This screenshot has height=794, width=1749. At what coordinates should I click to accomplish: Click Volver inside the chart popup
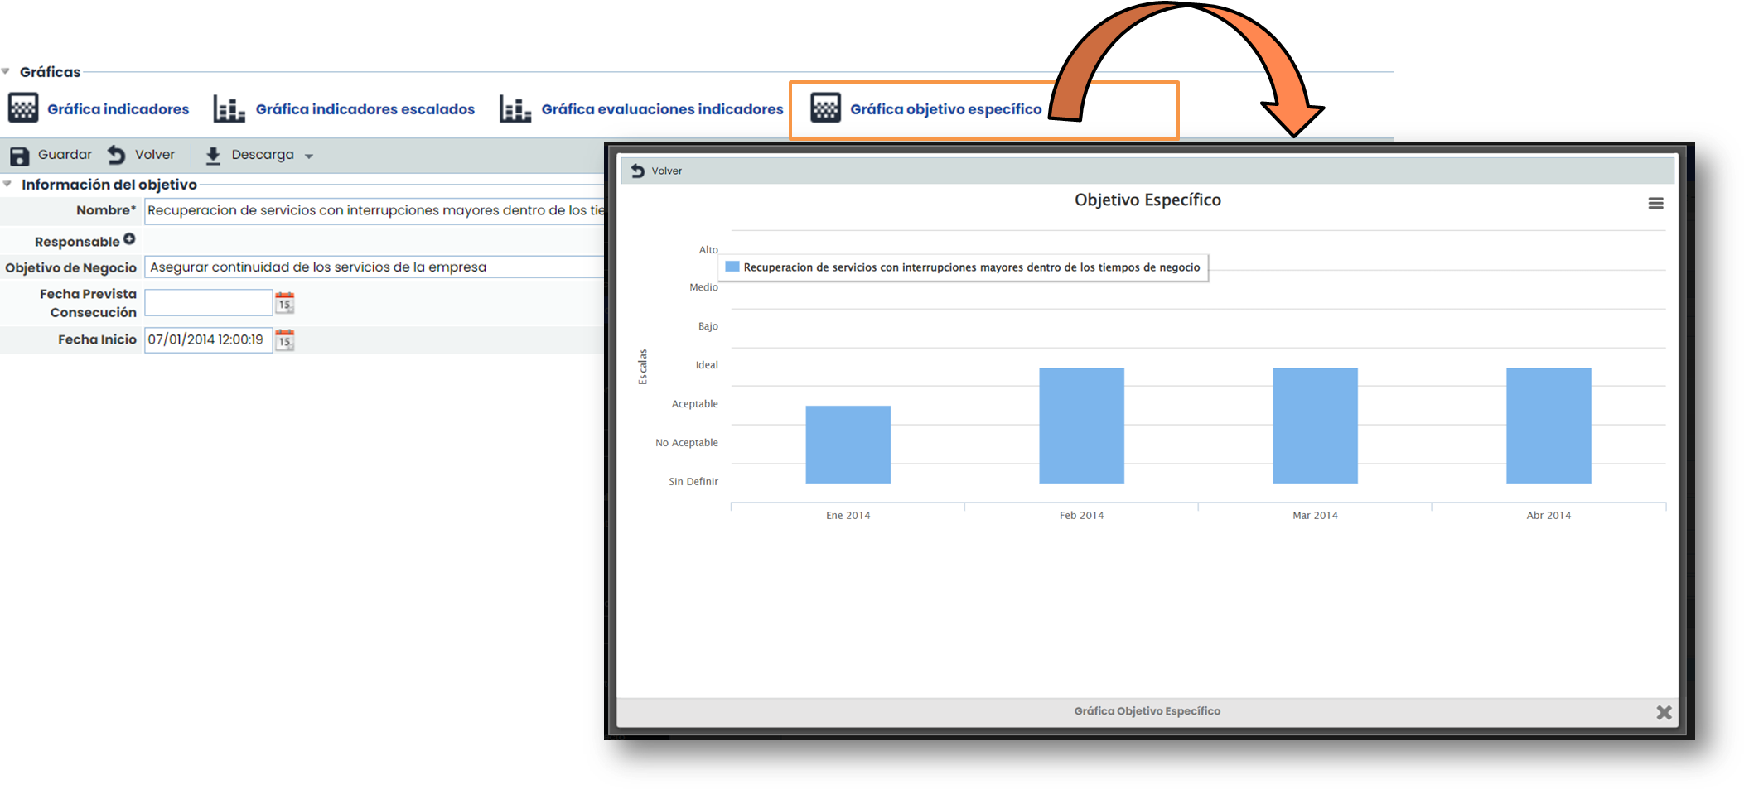coord(657,171)
